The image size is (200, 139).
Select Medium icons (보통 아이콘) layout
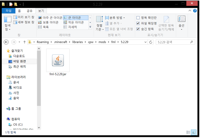pyautogui.click(x=48, y=22)
